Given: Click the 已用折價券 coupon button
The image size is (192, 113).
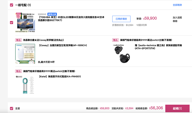Looking at the screenshot, I should [x=121, y=19].
